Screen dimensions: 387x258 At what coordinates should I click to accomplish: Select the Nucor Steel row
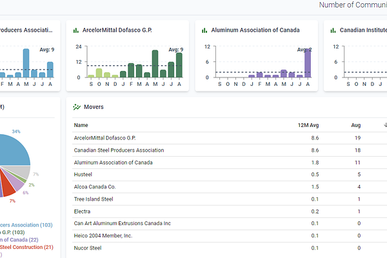pos(230,248)
